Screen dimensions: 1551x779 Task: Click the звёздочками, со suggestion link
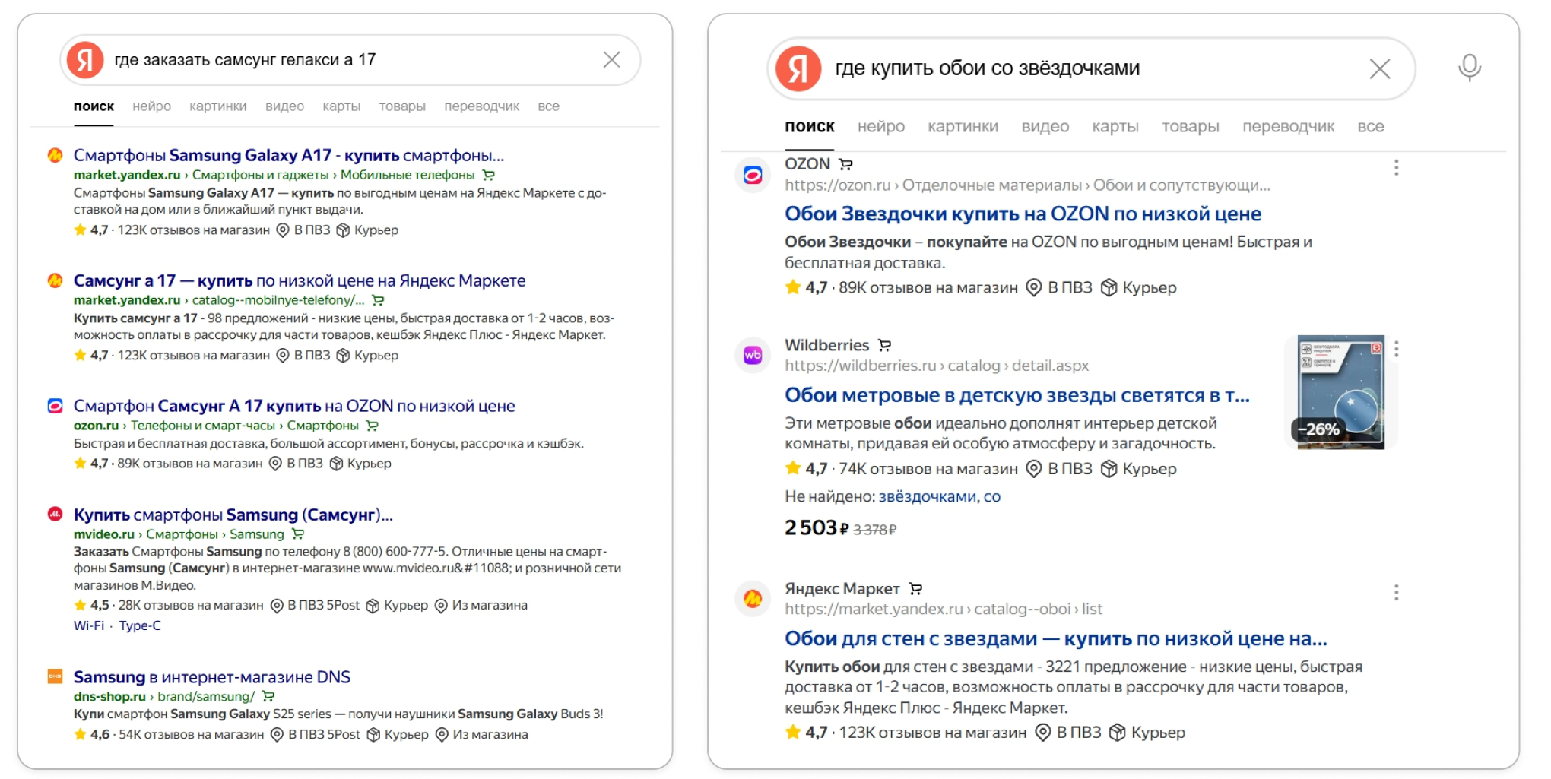[940, 496]
